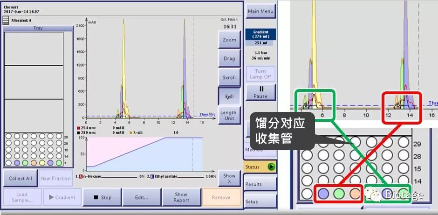Viewport: 438px width, 215px height.
Task: Click the λ-all yellow legend swatch
Action: 131,132
